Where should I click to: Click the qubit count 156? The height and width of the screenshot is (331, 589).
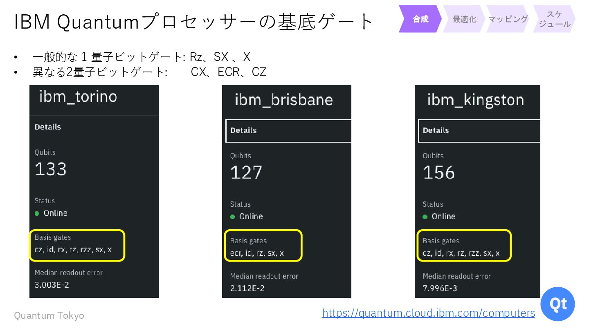tap(439, 172)
